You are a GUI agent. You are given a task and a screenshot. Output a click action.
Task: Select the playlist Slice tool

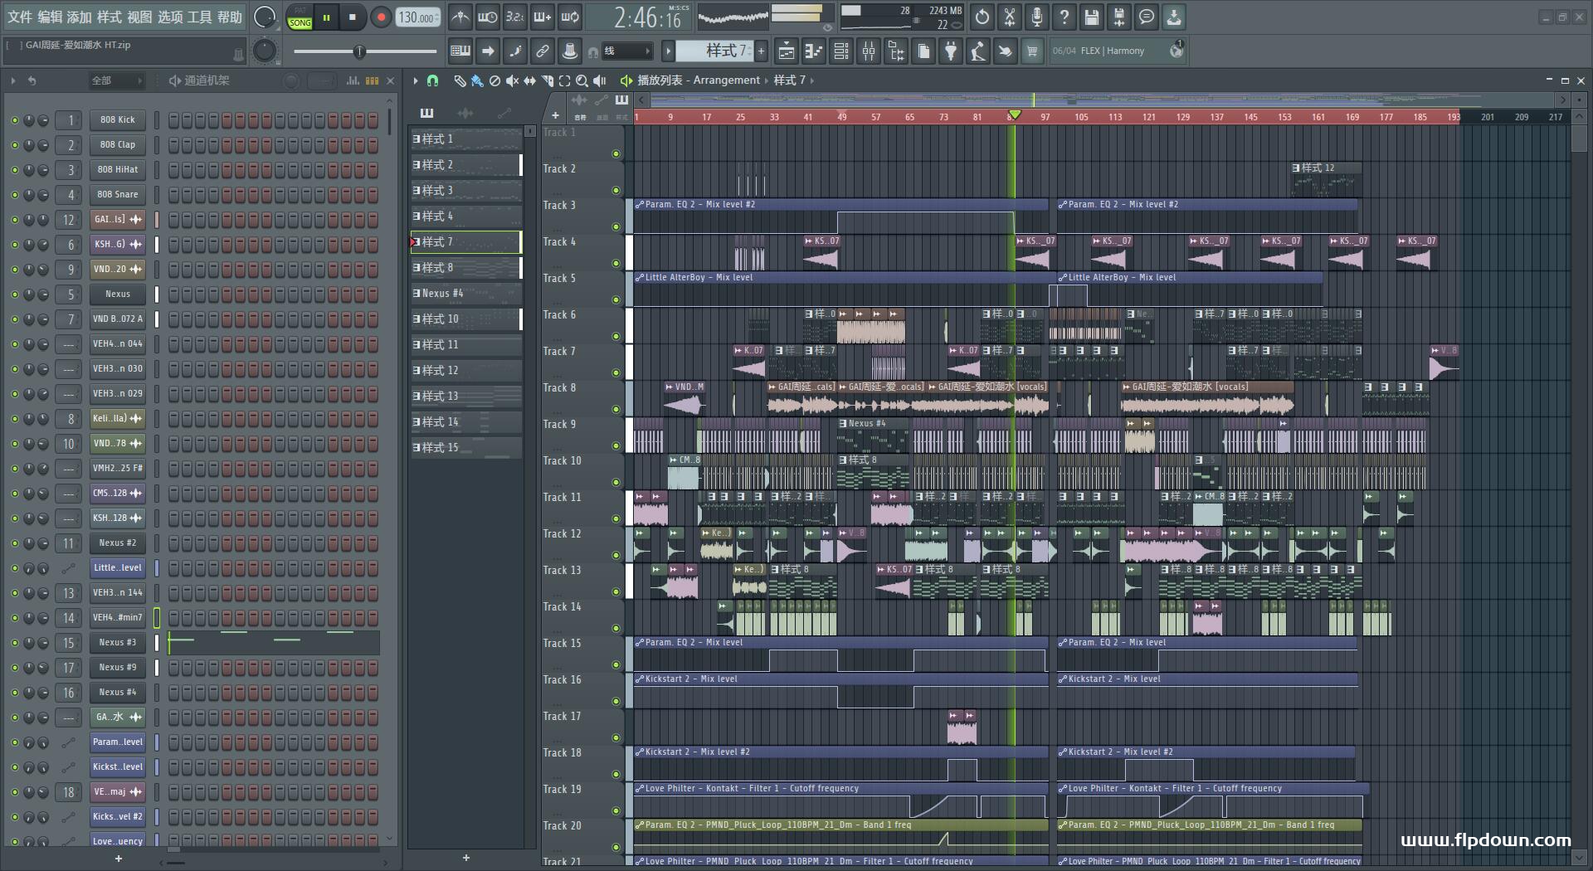[547, 80]
